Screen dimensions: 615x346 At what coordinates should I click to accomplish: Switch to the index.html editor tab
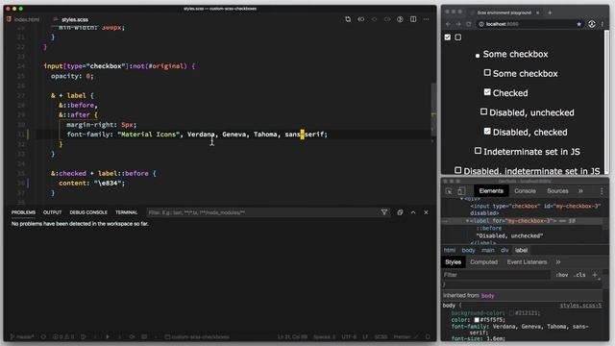pyautogui.click(x=27, y=19)
